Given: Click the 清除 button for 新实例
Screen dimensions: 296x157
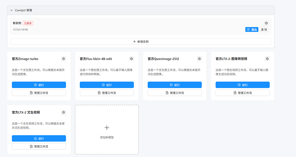Looking at the screenshot, I should (x=264, y=30).
